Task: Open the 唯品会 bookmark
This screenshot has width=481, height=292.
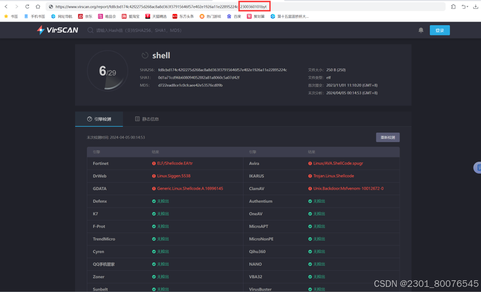Action: (x=107, y=16)
